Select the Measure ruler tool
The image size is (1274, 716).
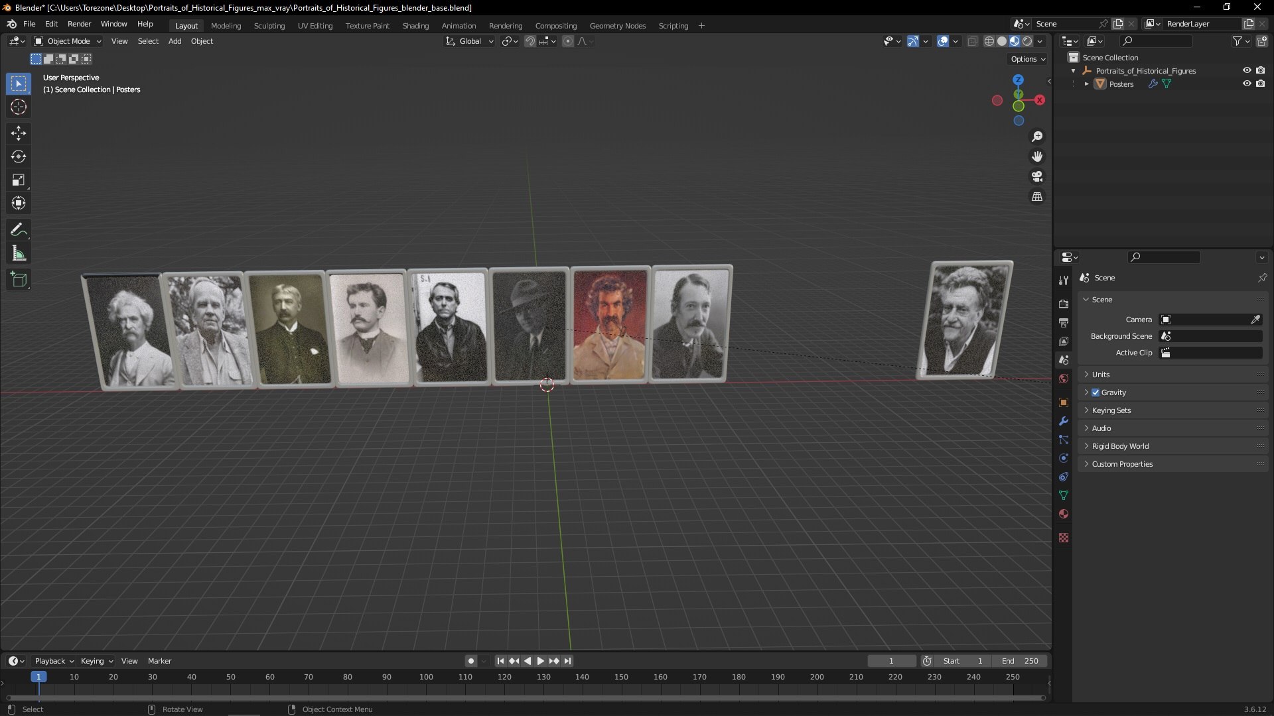pyautogui.click(x=19, y=253)
